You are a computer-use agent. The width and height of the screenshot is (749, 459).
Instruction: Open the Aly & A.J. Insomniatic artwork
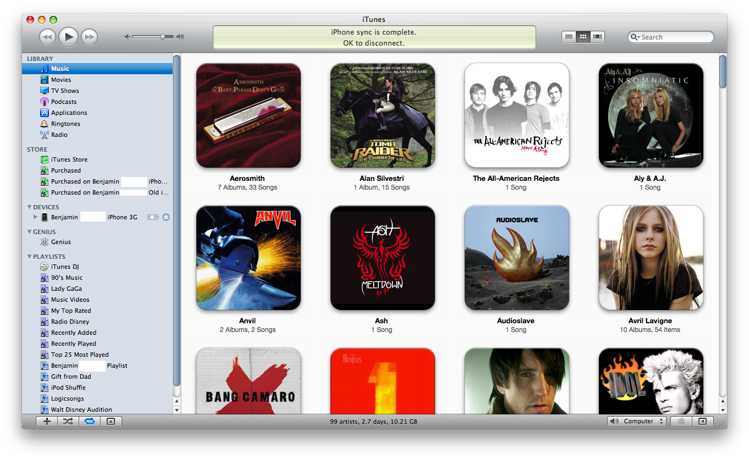pyautogui.click(x=651, y=115)
